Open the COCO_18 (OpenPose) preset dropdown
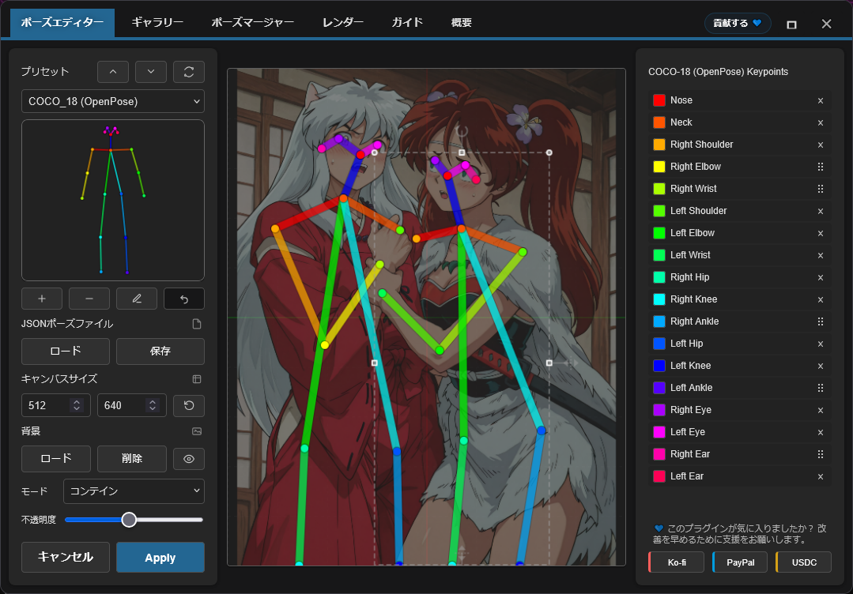The width and height of the screenshot is (853, 594). point(113,101)
